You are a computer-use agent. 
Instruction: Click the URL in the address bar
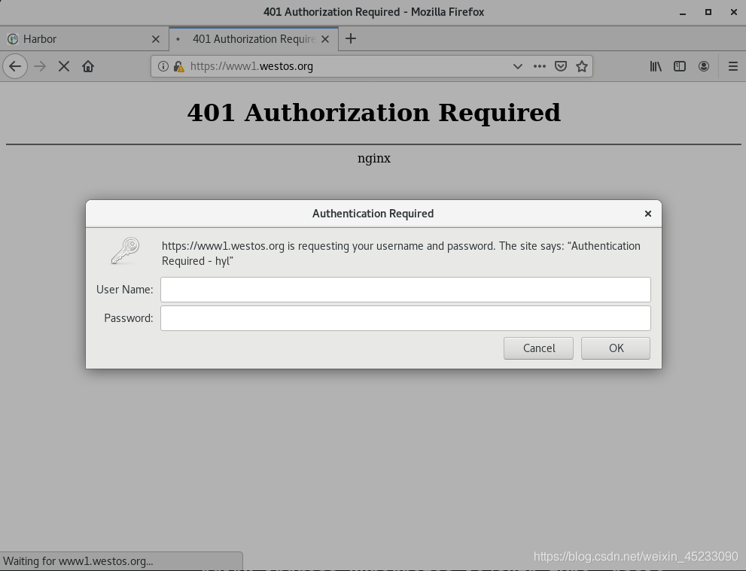251,66
